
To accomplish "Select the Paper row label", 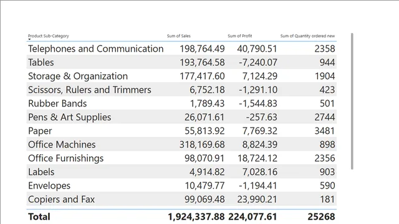I will pyautogui.click(x=40, y=131).
